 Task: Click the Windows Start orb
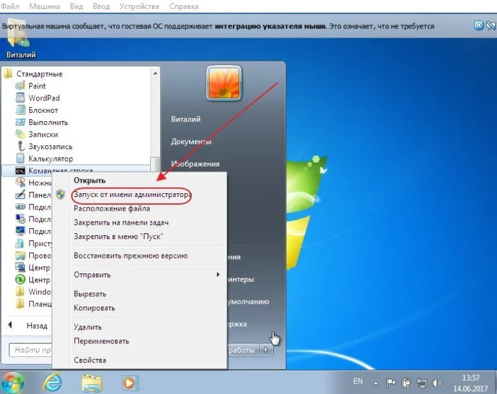click(x=12, y=382)
